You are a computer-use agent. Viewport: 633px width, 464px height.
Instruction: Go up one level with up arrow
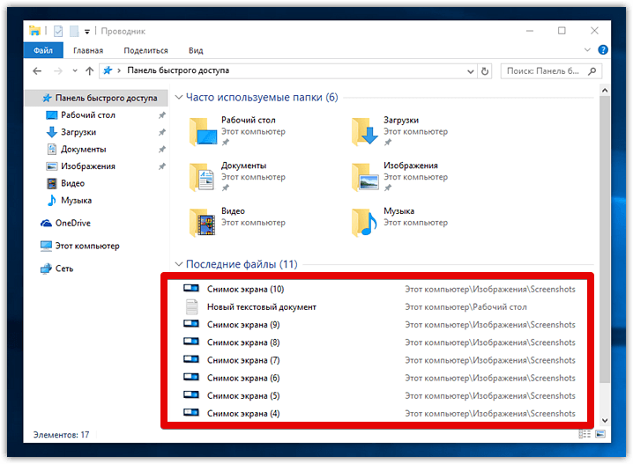(x=89, y=71)
